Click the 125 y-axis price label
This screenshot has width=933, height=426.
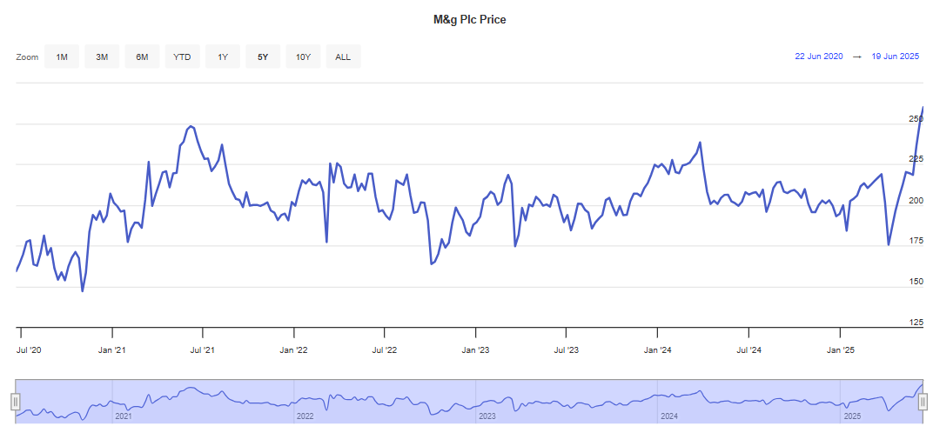pos(916,323)
